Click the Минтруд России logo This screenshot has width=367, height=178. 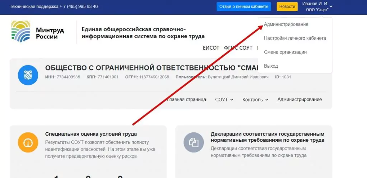[37, 32]
